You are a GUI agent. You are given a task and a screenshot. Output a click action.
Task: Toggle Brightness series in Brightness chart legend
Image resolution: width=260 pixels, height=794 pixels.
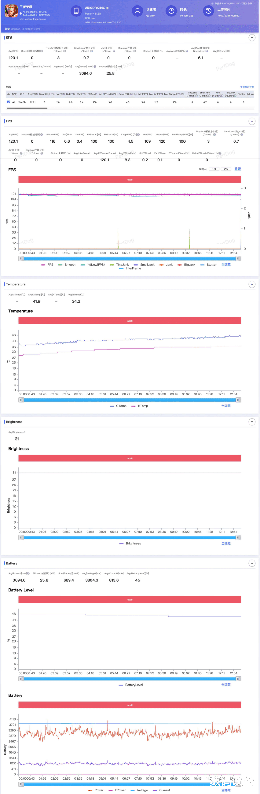130,543
